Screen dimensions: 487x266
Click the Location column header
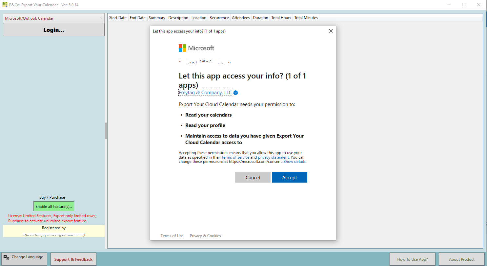tap(199, 18)
